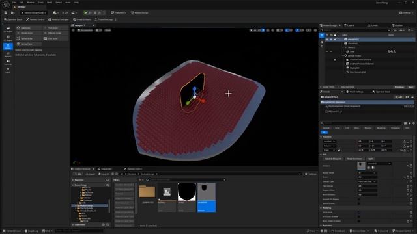The width and height of the screenshot is (417, 234).
Task: Open the Location type dropdown
Action: 329,142
